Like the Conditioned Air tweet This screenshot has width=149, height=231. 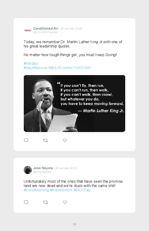[x=65, y=140]
